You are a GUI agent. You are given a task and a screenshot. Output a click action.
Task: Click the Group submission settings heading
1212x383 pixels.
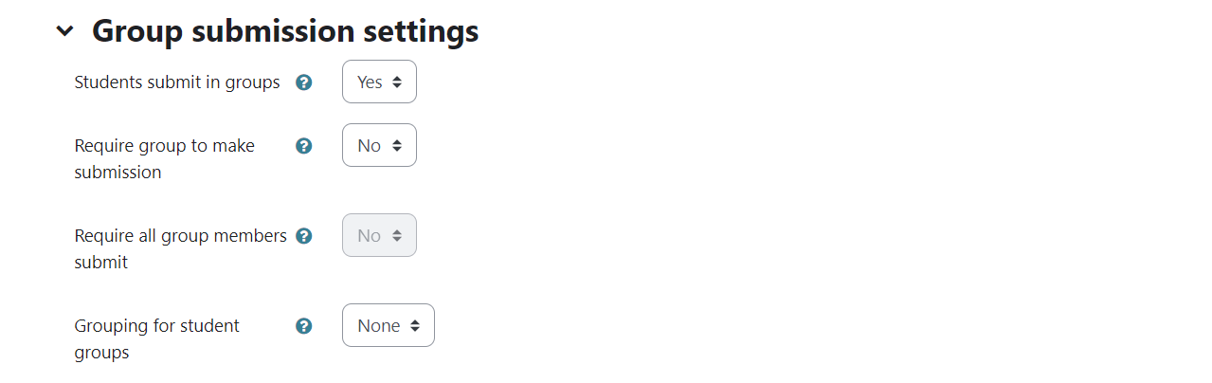(x=285, y=31)
